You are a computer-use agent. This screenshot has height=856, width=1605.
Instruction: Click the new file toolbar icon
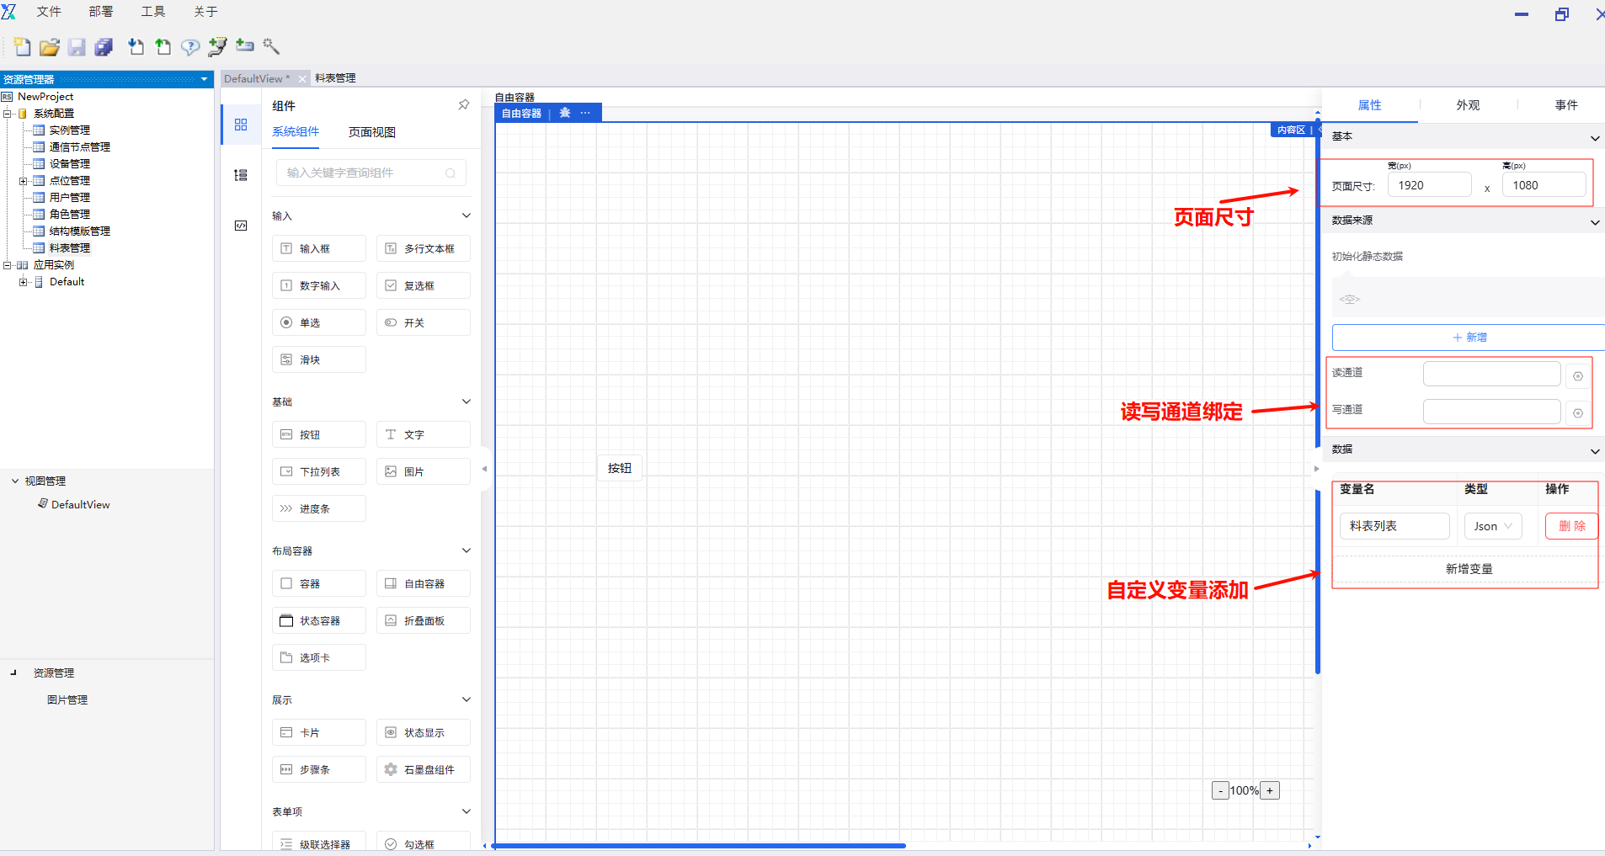[x=23, y=47]
